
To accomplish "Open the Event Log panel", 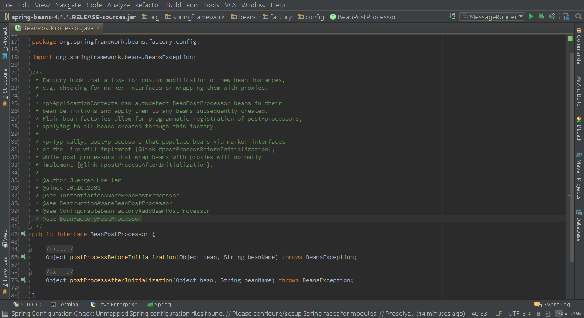I will click(x=553, y=305).
